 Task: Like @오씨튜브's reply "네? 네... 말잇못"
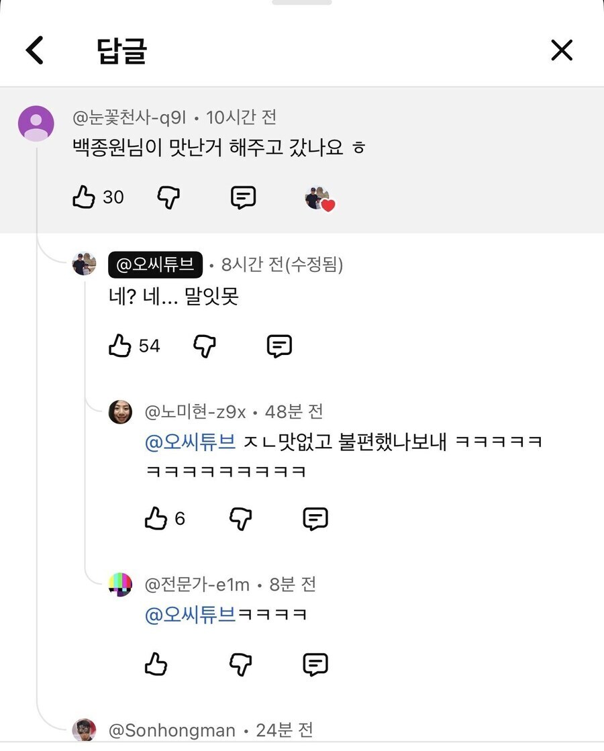tap(118, 346)
